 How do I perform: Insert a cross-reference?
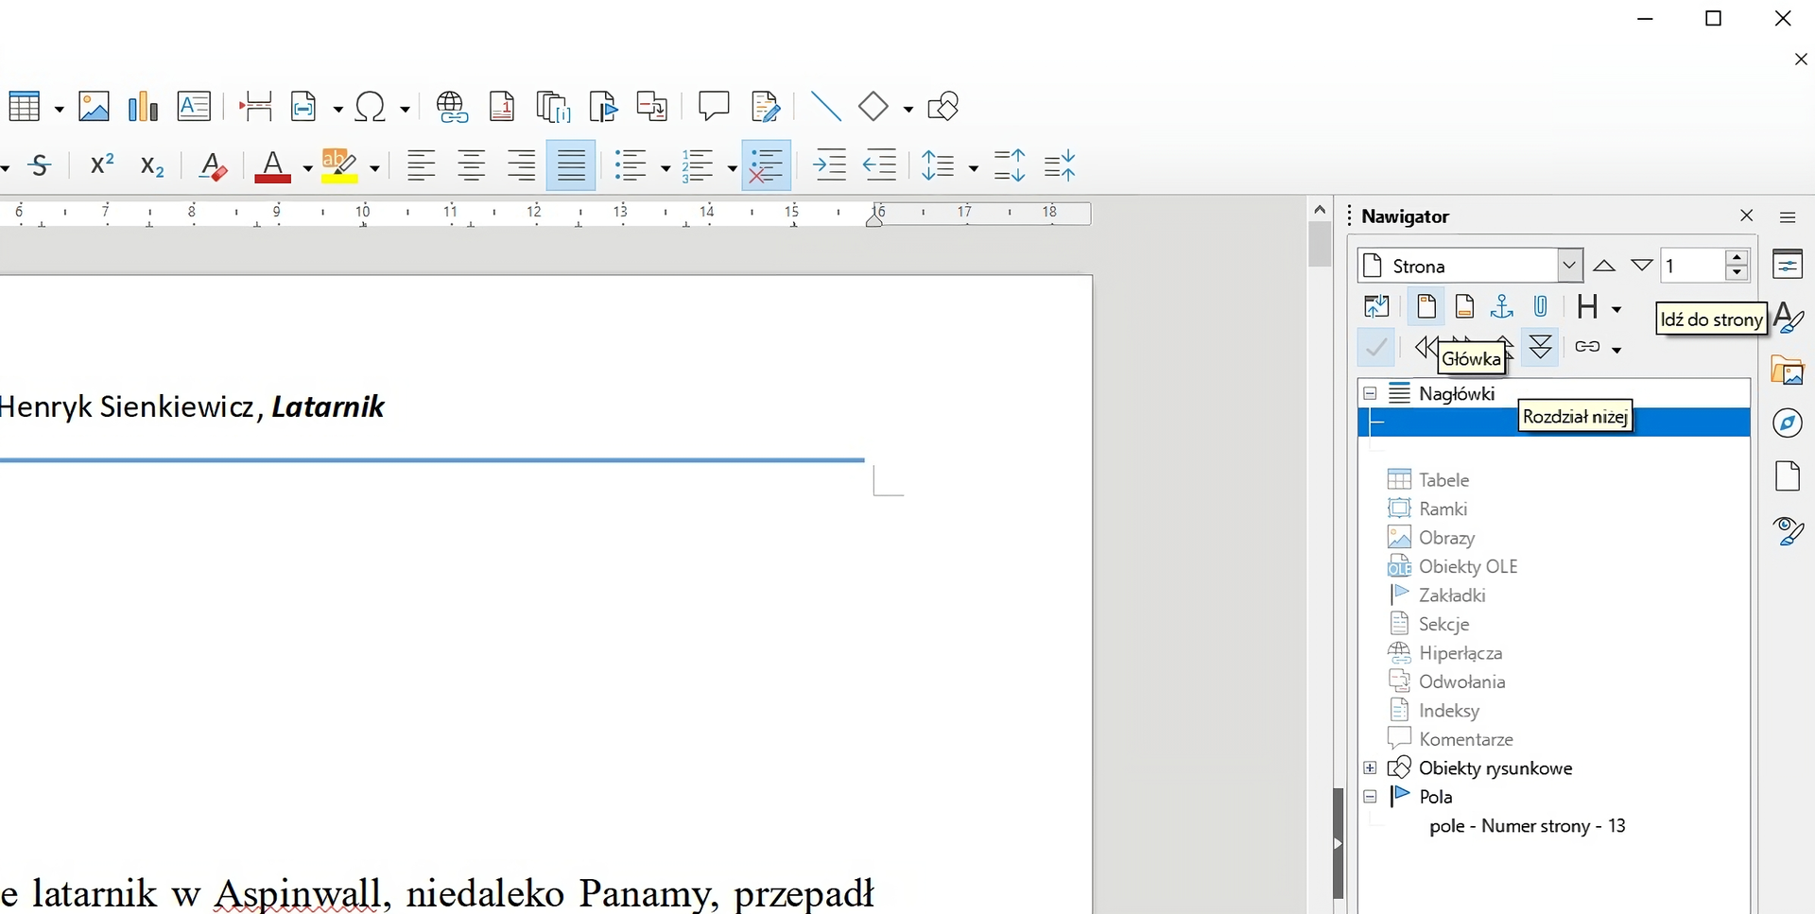(652, 107)
